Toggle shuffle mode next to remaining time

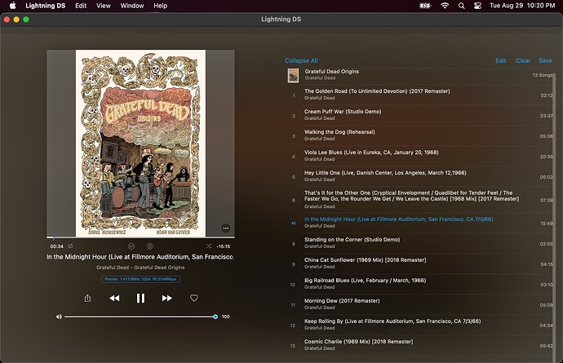[209, 246]
